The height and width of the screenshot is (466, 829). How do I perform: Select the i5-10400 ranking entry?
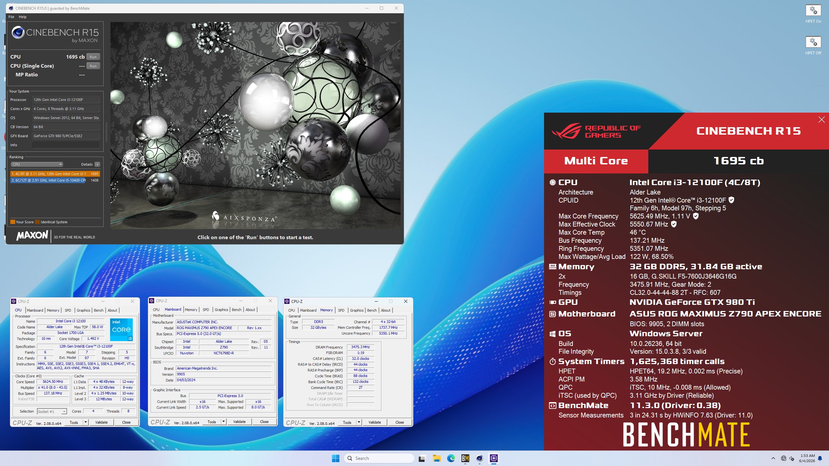(55, 180)
